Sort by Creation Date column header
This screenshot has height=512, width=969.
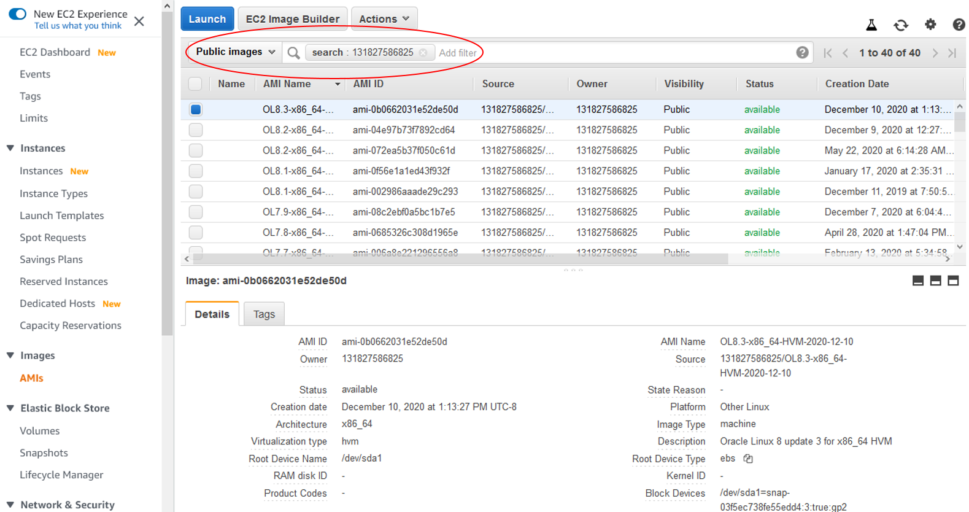pyautogui.click(x=857, y=84)
